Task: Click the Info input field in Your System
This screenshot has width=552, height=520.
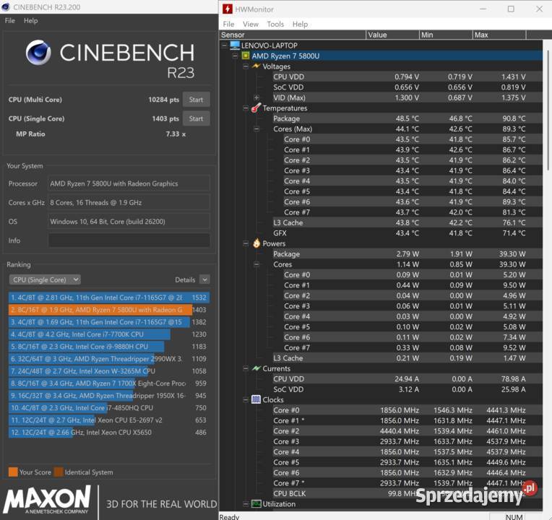Action: [129, 240]
